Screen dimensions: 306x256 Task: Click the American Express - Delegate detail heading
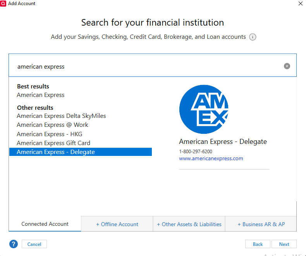[x=223, y=142]
